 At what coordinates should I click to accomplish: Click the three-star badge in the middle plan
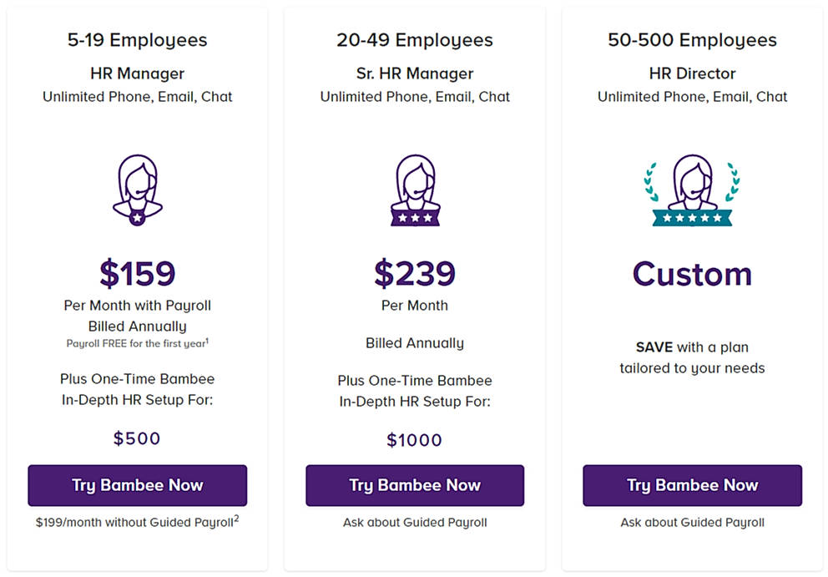[415, 218]
